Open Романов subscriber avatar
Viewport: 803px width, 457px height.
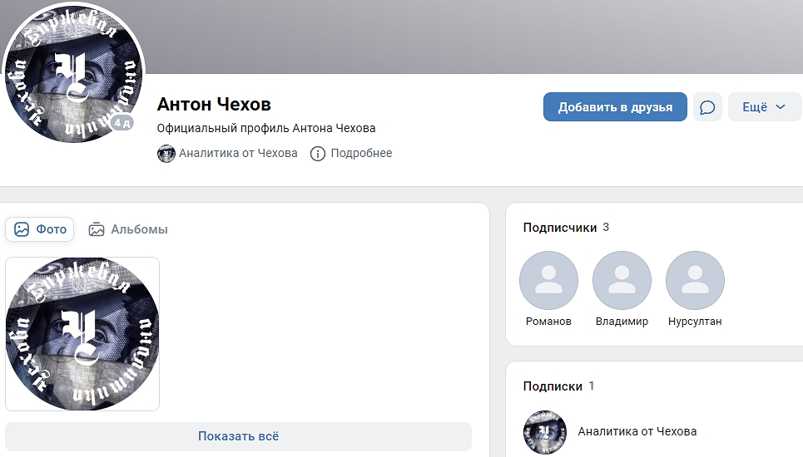[x=548, y=281]
